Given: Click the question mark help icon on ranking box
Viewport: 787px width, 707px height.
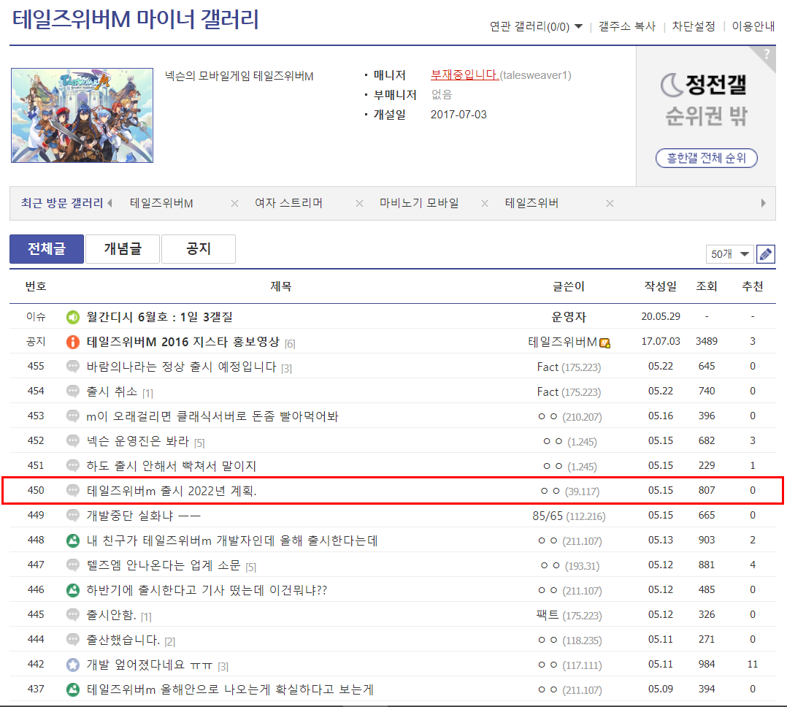Looking at the screenshot, I should [767, 54].
